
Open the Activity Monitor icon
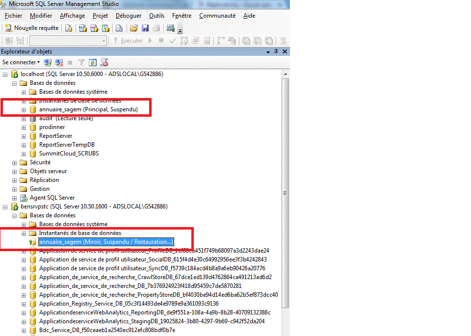click(171, 28)
